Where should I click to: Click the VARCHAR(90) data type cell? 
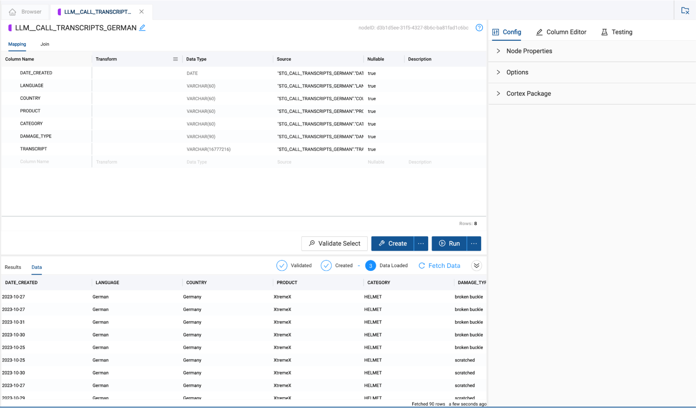point(201,137)
